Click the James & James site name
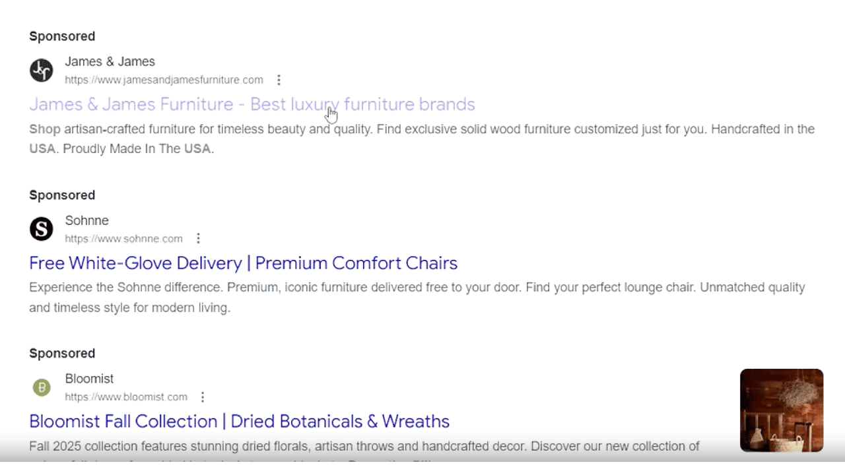Image resolution: width=845 pixels, height=475 pixels. click(110, 61)
